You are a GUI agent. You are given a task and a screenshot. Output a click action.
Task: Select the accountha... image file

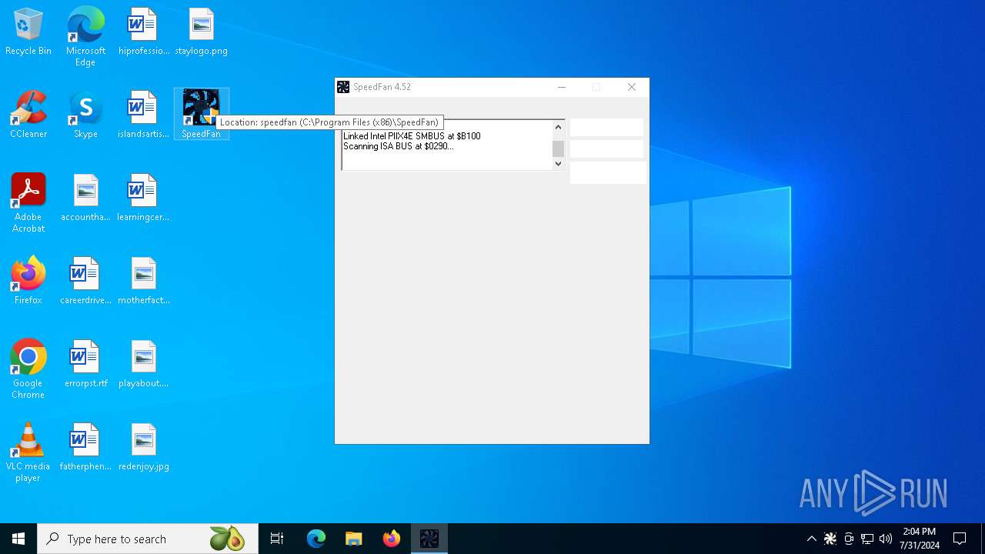point(85,198)
